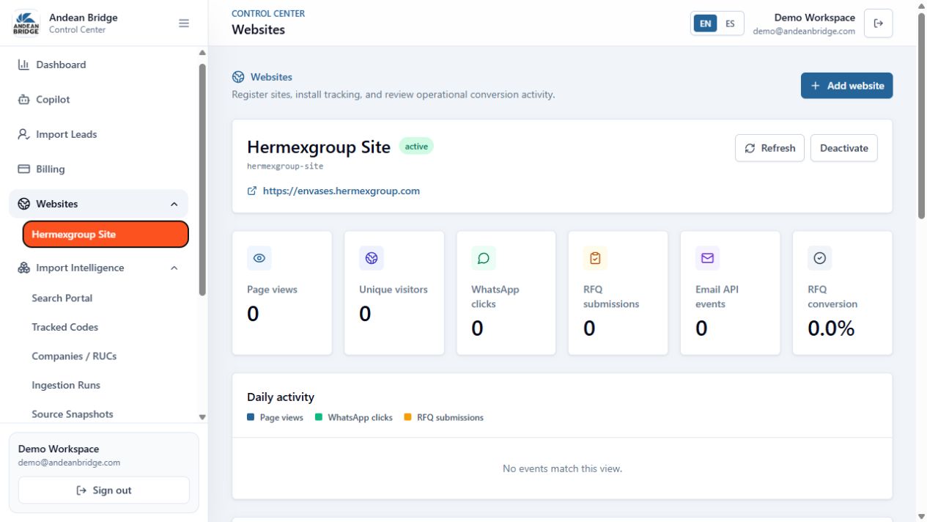The width and height of the screenshot is (927, 522).
Task: Click the sidebar scroll-down arrow
Action: [202, 417]
